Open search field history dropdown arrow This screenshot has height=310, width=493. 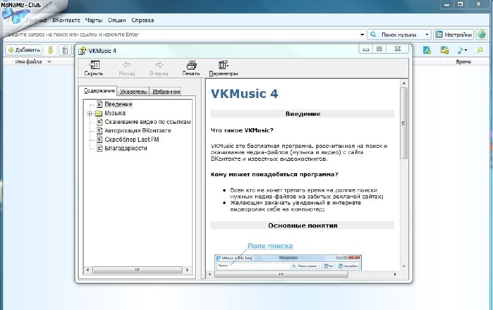click(362, 35)
